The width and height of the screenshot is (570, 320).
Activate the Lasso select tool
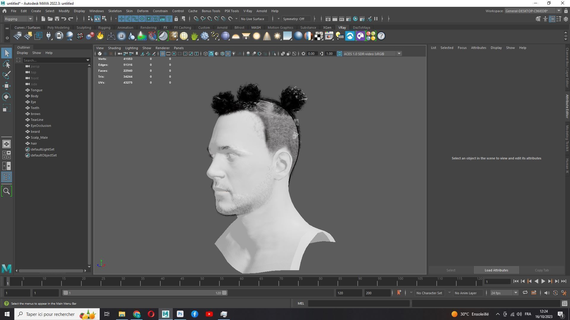click(7, 64)
